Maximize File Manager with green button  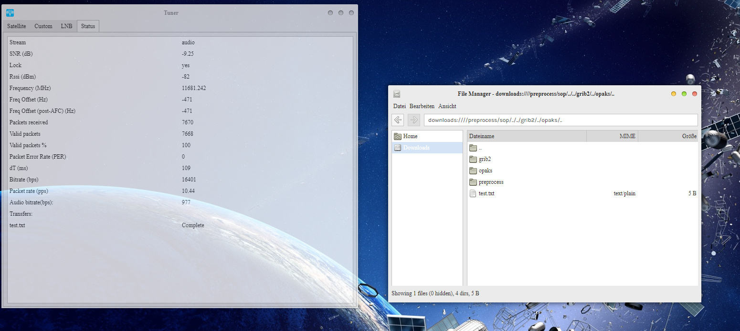pyautogui.click(x=684, y=94)
